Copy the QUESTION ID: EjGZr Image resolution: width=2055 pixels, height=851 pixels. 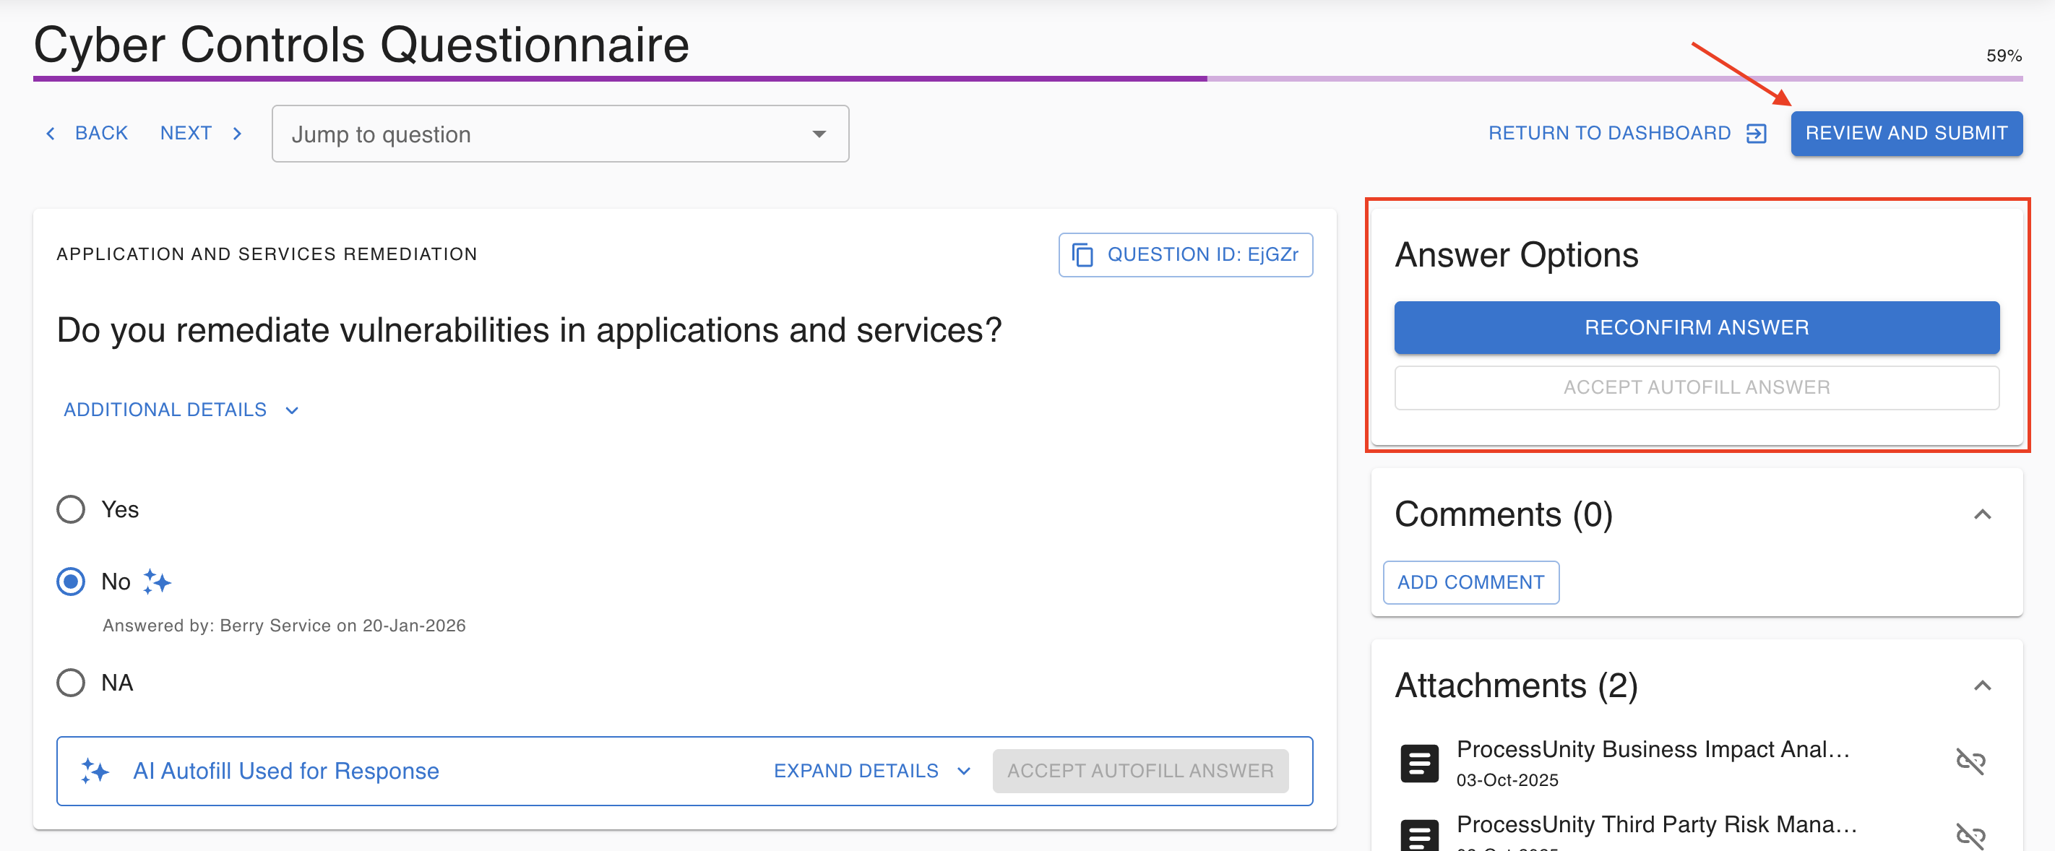[x=1186, y=254]
